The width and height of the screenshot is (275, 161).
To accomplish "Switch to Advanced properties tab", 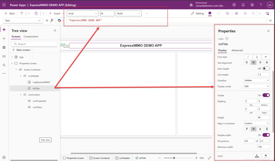I will pos(237,50).
